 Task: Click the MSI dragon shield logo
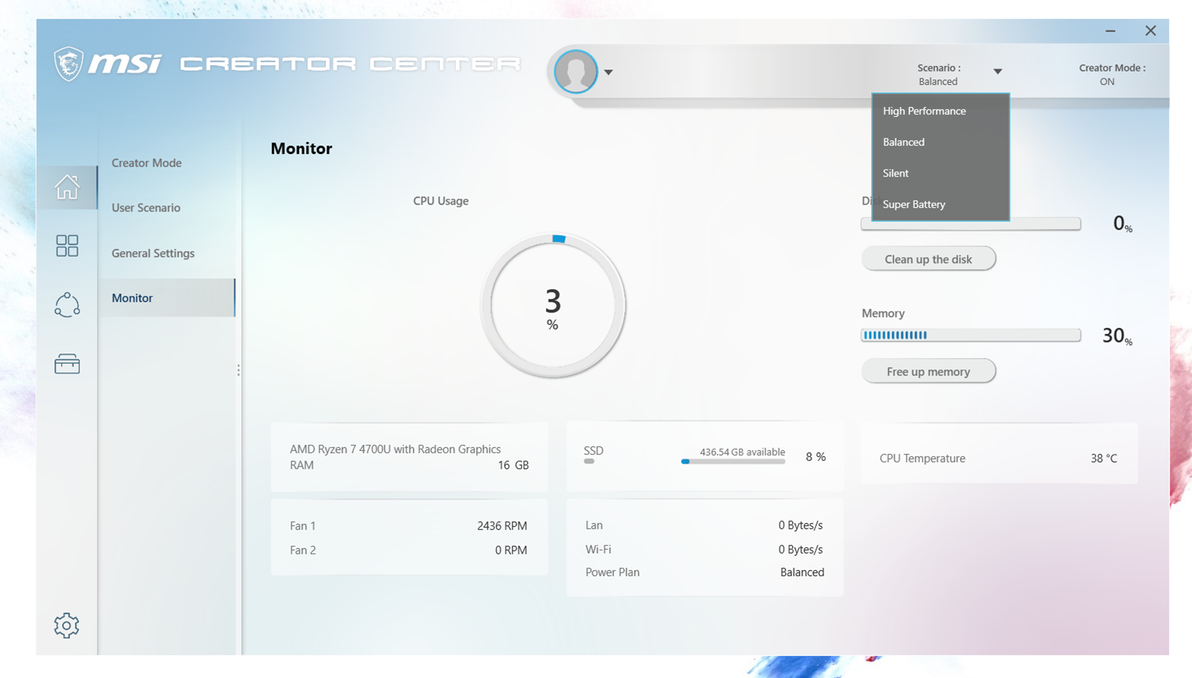pyautogui.click(x=68, y=63)
